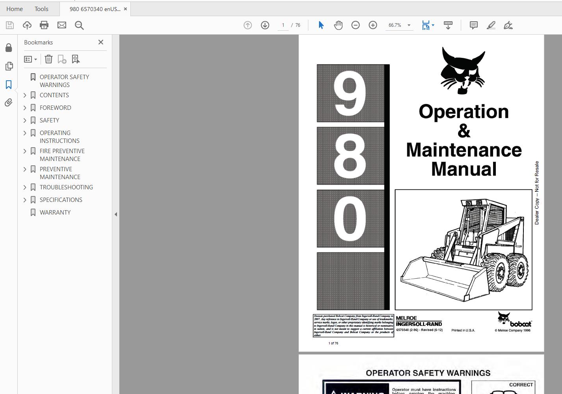Screen dimensions: 562x394
Task: Open the sign document tool
Action: (x=508, y=25)
